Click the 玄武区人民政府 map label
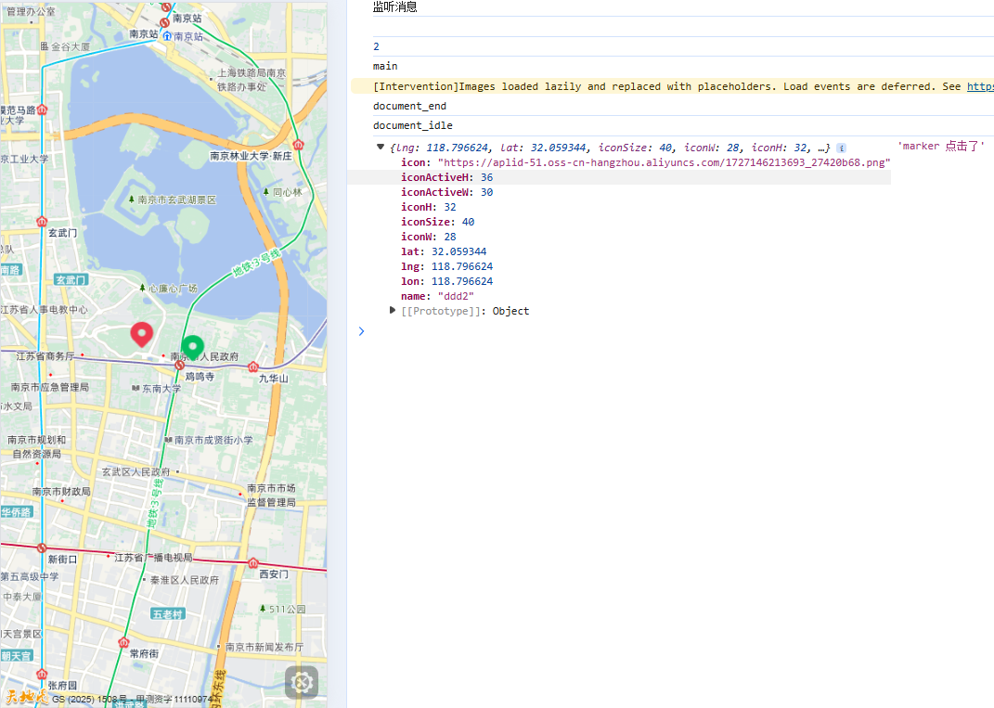The height and width of the screenshot is (708, 994). 136,471
